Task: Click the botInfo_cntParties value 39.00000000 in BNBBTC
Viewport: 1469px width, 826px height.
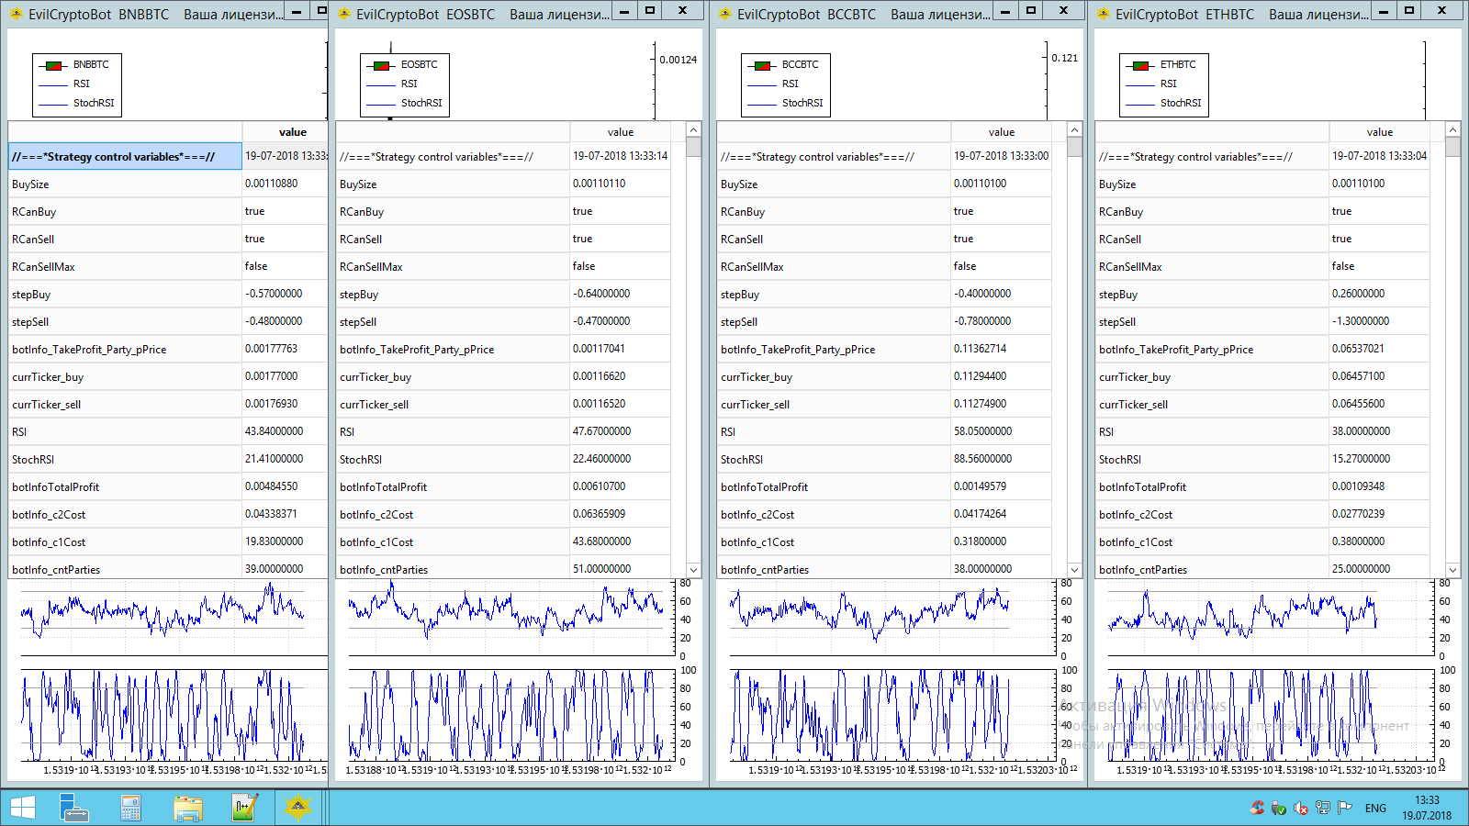Action: point(274,569)
